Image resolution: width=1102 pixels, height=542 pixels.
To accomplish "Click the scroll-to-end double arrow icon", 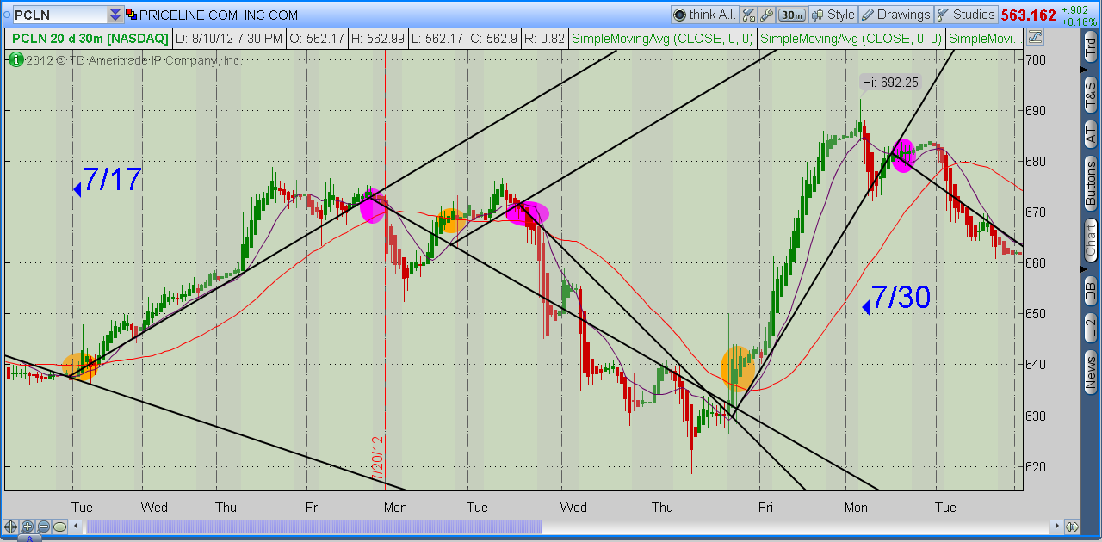I will coord(1073,527).
